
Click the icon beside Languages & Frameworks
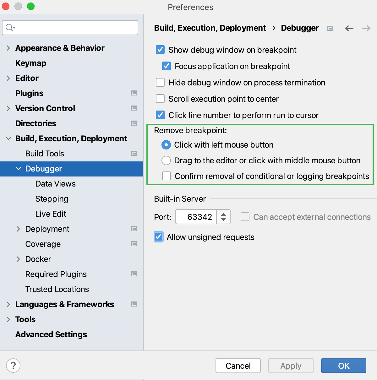(x=134, y=304)
